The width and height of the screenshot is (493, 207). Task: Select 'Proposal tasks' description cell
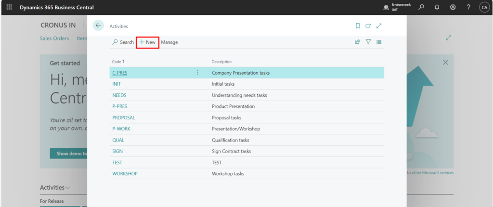pyautogui.click(x=226, y=117)
